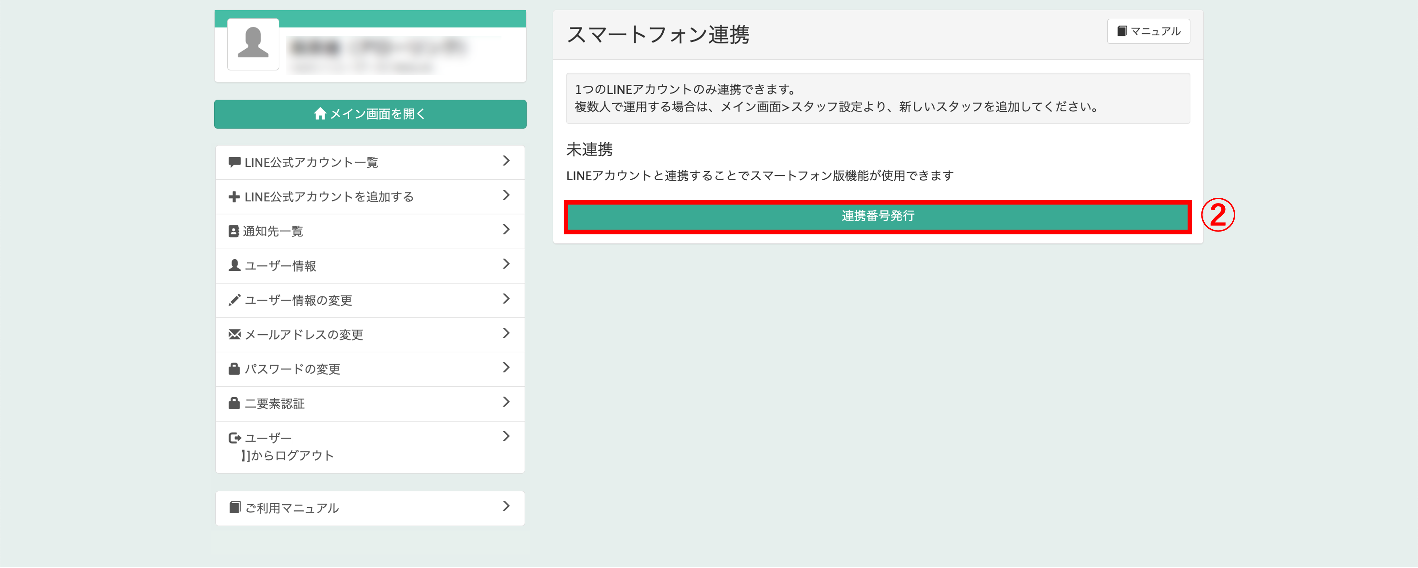Click the plus icon for LINE公式アカウントを追加する

coord(234,197)
